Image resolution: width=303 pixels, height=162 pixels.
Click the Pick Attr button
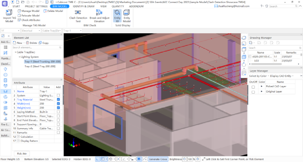[x=21, y=154]
